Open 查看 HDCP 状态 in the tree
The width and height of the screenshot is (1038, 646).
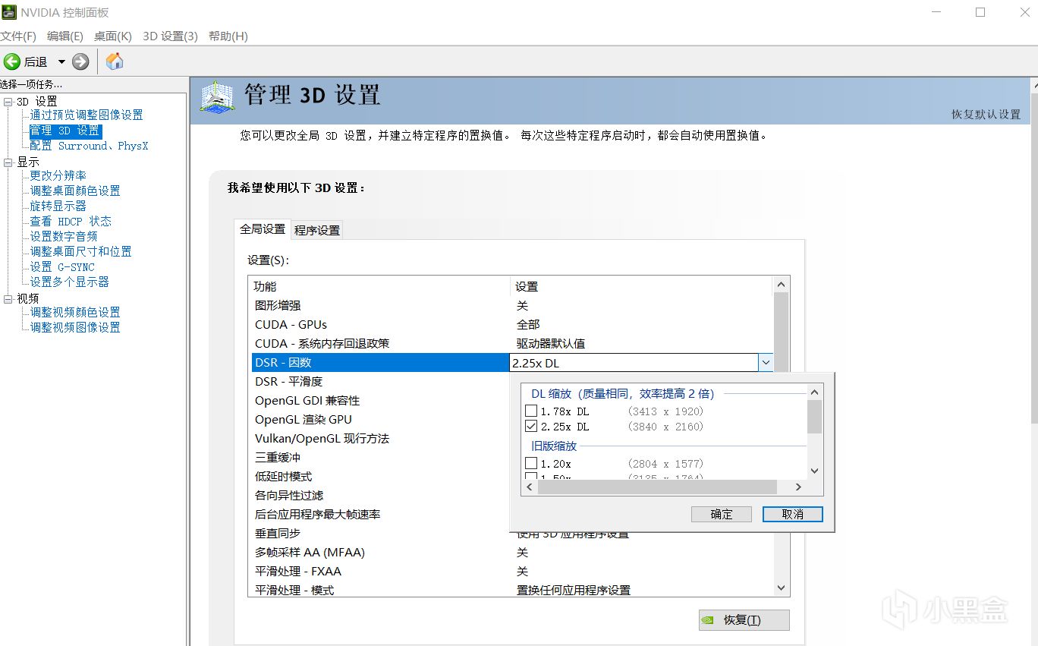tap(71, 221)
